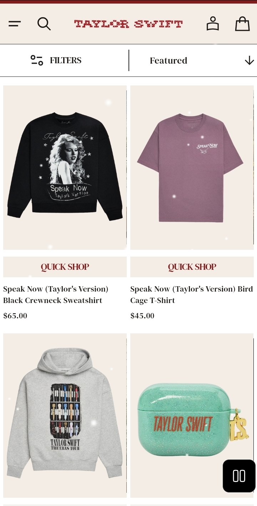257x506 pixels.
Task: Tap the search magnifier icon
Action: pyautogui.click(x=44, y=24)
